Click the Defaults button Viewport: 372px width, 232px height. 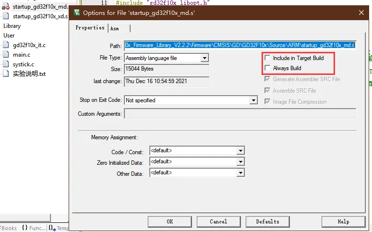[268, 221]
